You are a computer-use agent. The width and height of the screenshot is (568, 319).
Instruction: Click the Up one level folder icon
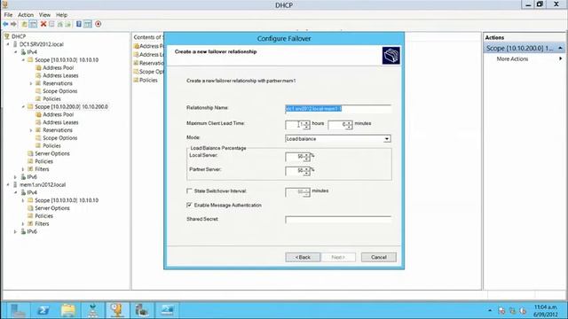(x=24, y=24)
